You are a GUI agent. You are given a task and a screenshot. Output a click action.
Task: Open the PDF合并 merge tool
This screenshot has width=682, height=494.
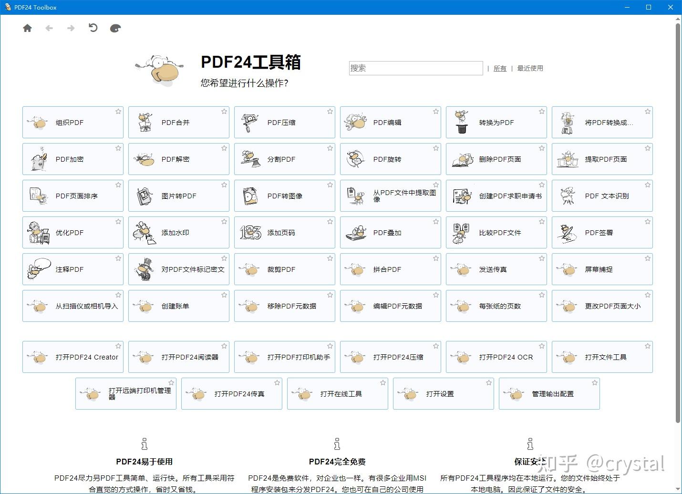point(178,122)
